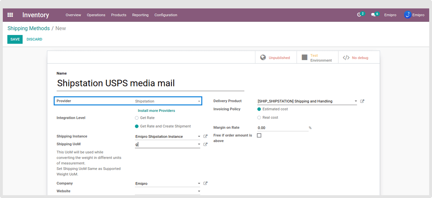Open the activities clock icon
The image size is (432, 198).
click(x=359, y=15)
